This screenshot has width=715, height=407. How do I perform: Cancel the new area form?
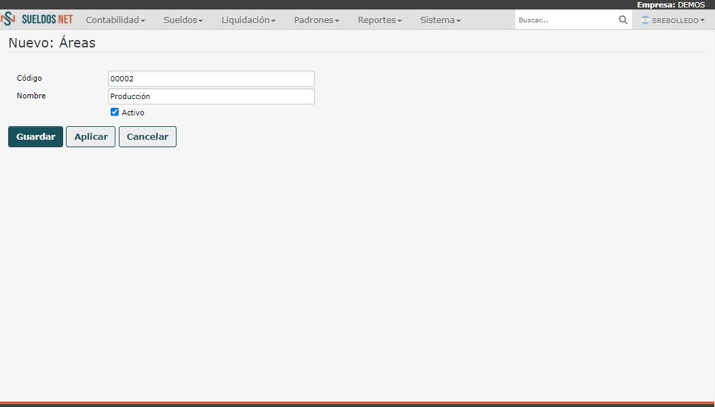click(147, 137)
